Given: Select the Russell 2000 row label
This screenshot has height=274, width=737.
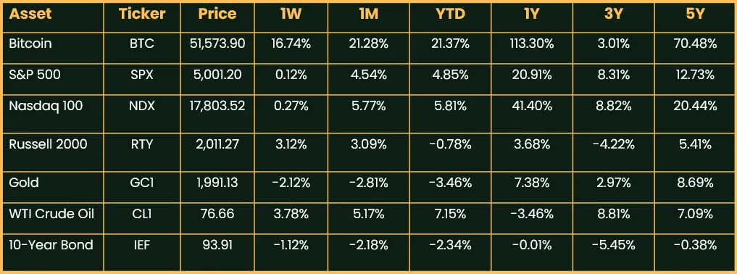Looking at the screenshot, I should click(48, 144).
